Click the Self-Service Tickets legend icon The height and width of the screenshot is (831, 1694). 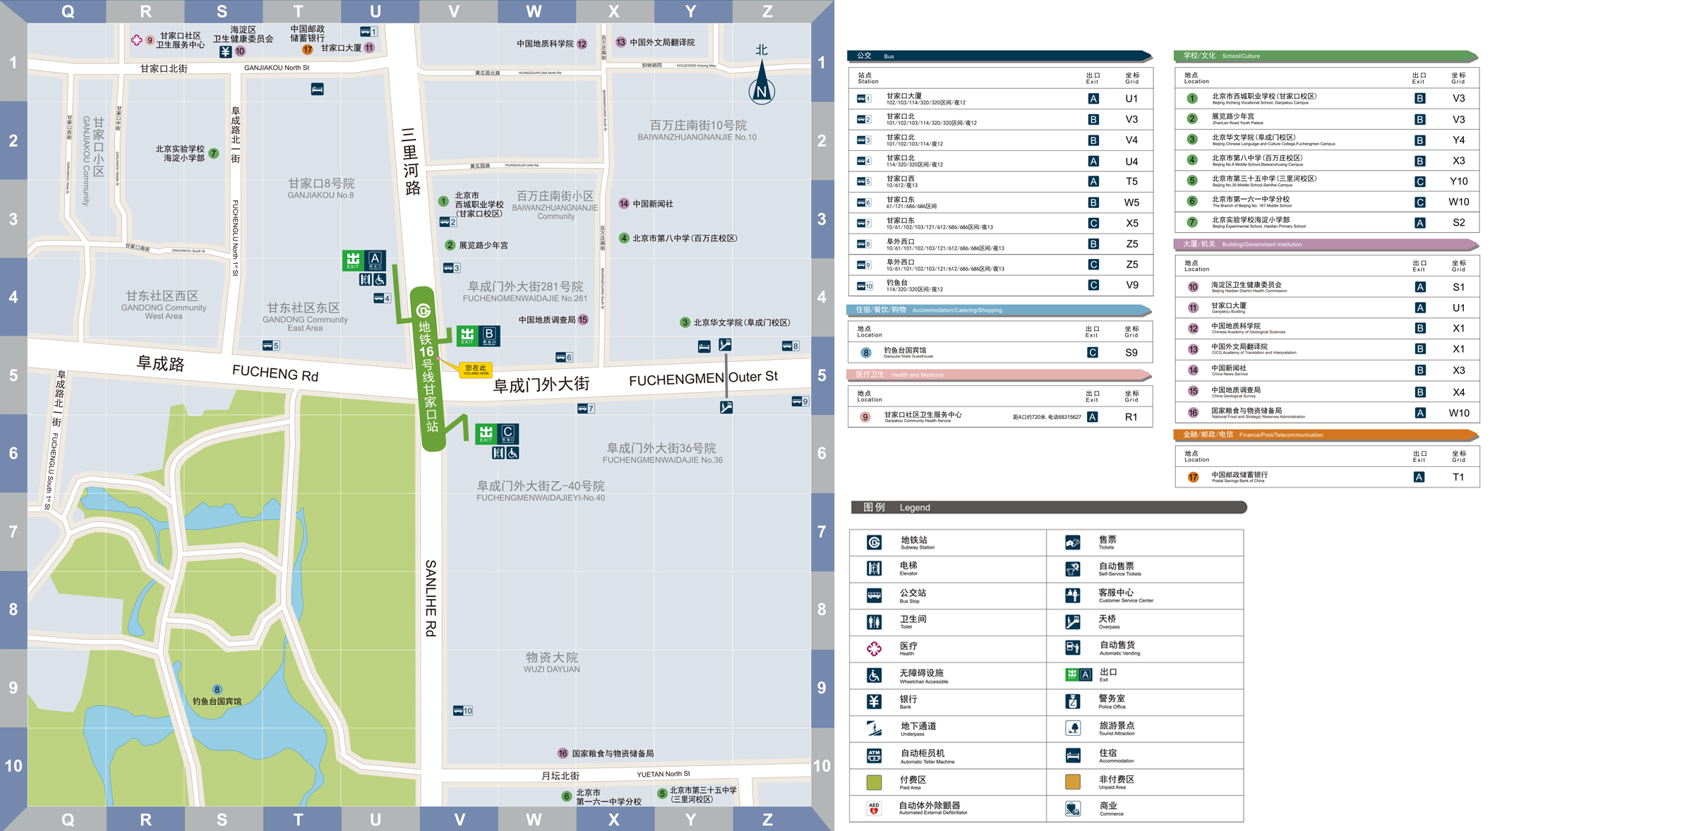pyautogui.click(x=1073, y=569)
